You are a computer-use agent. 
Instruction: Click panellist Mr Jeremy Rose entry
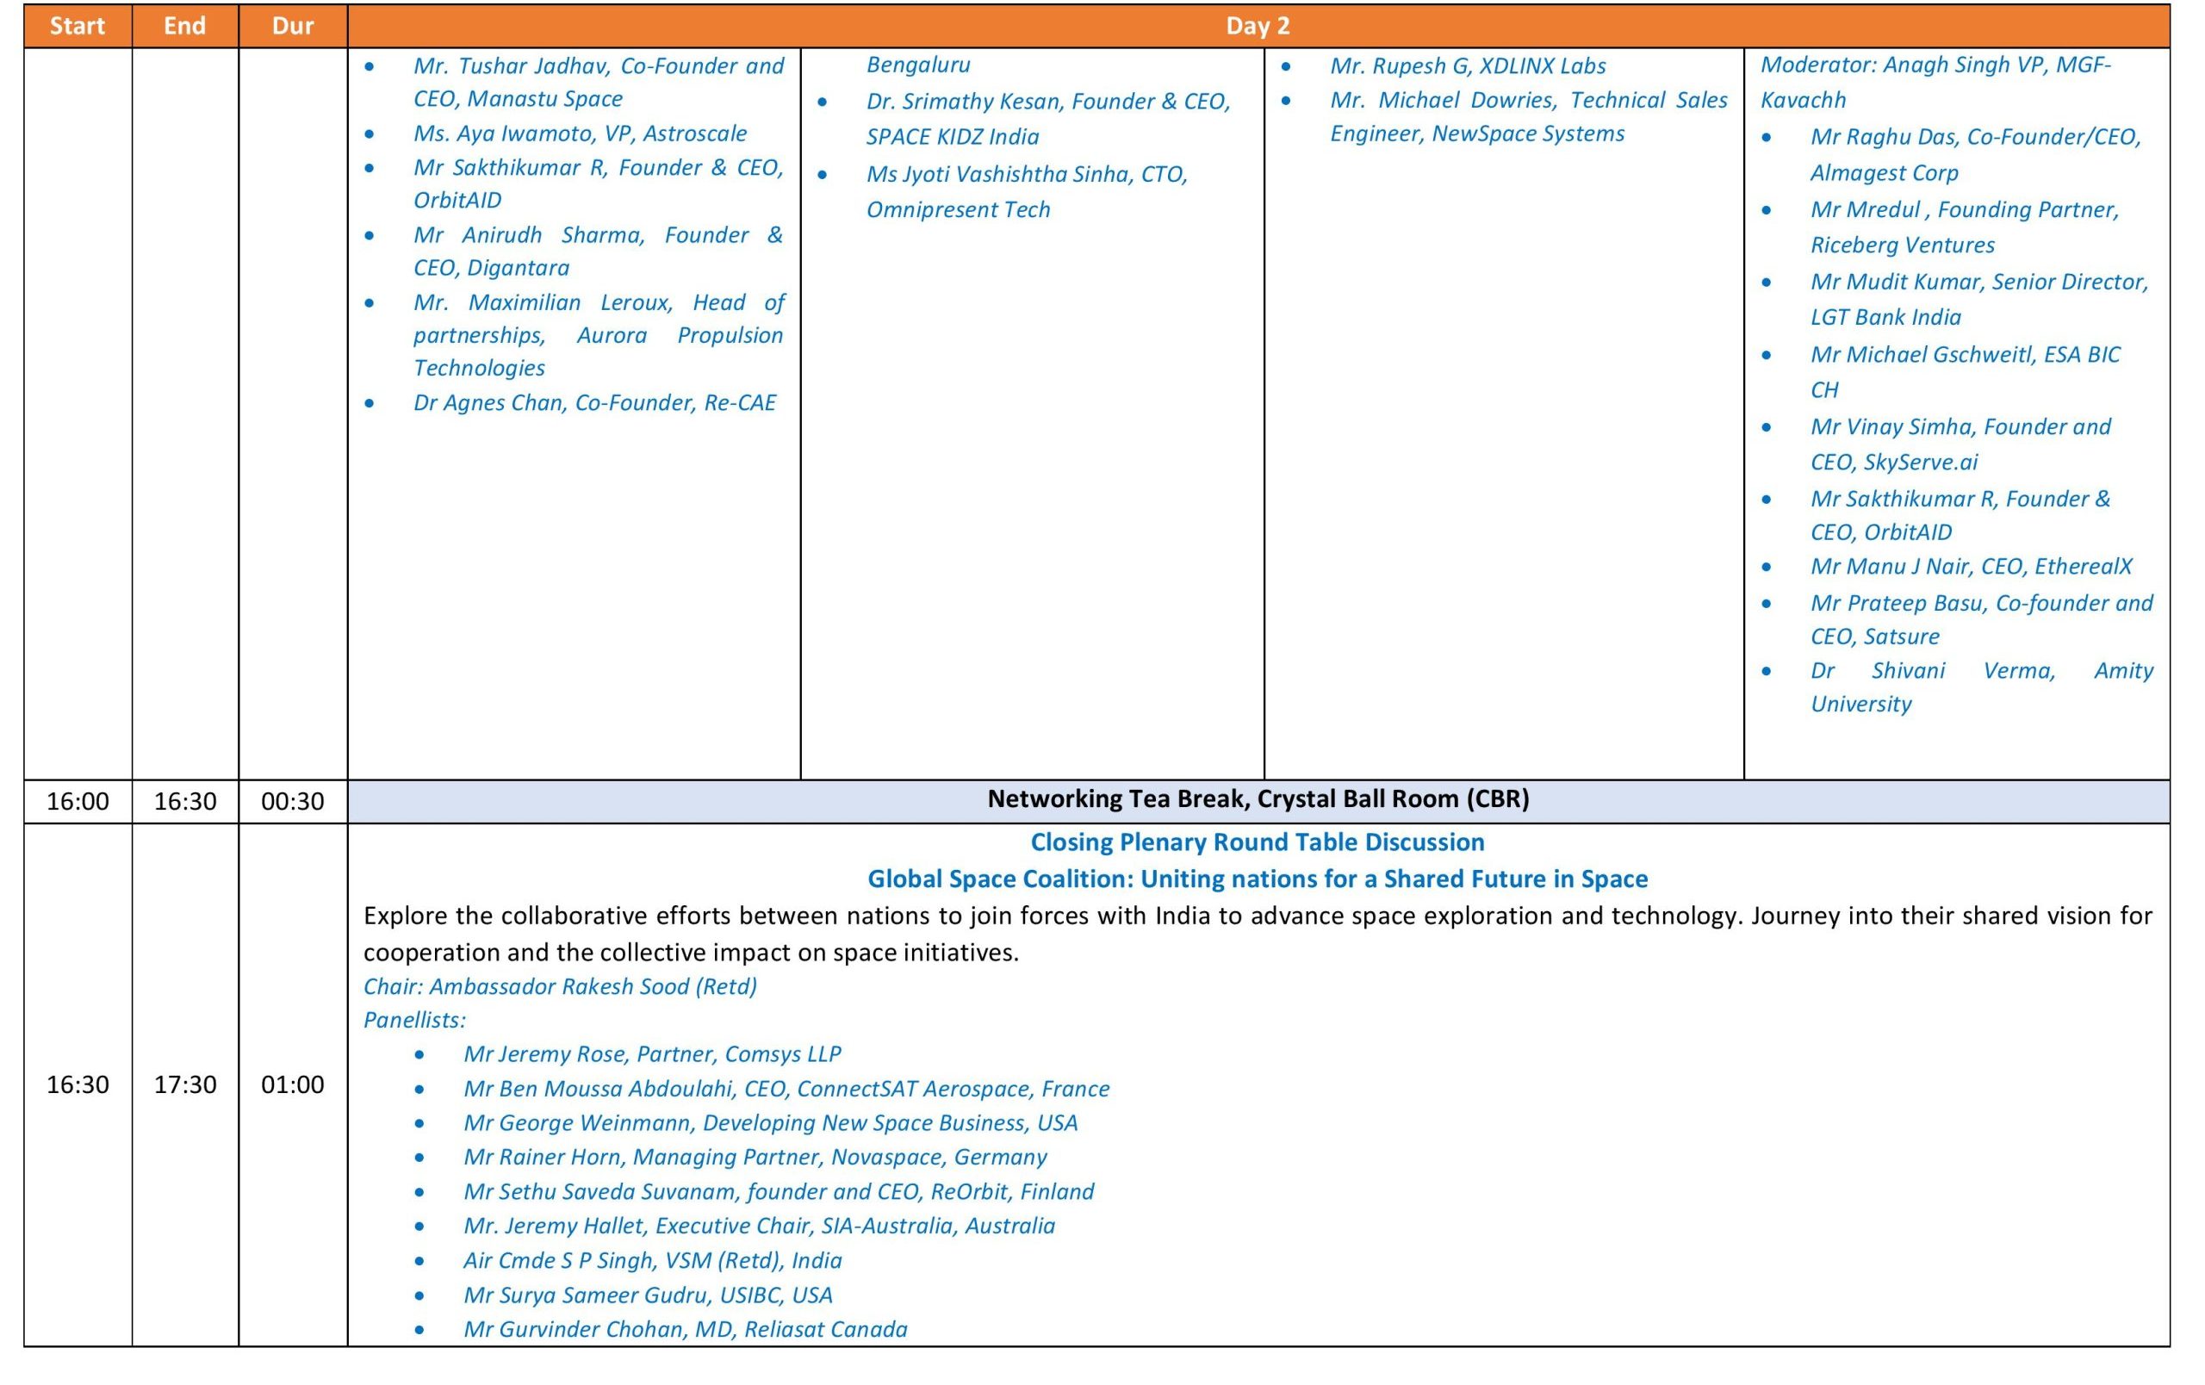click(x=651, y=1054)
